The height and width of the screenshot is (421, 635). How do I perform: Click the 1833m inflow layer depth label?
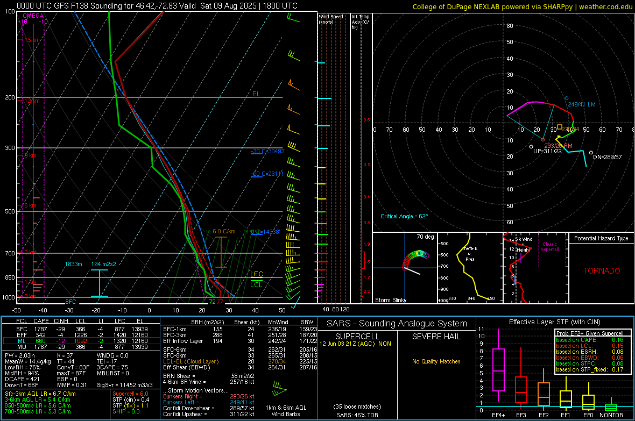73,264
